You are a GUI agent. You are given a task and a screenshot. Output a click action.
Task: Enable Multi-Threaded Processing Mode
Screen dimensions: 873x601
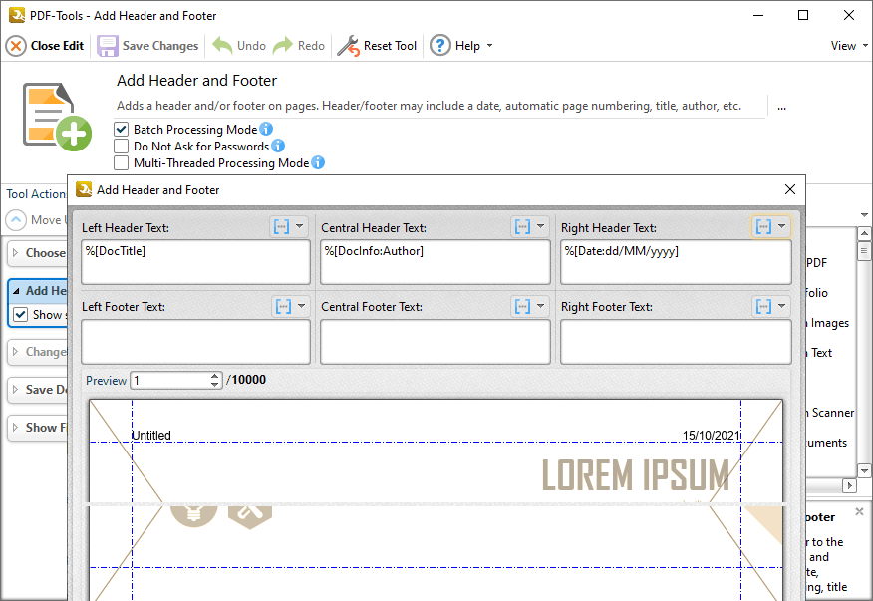(x=121, y=162)
